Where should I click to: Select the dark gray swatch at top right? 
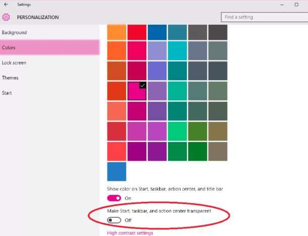point(217,32)
